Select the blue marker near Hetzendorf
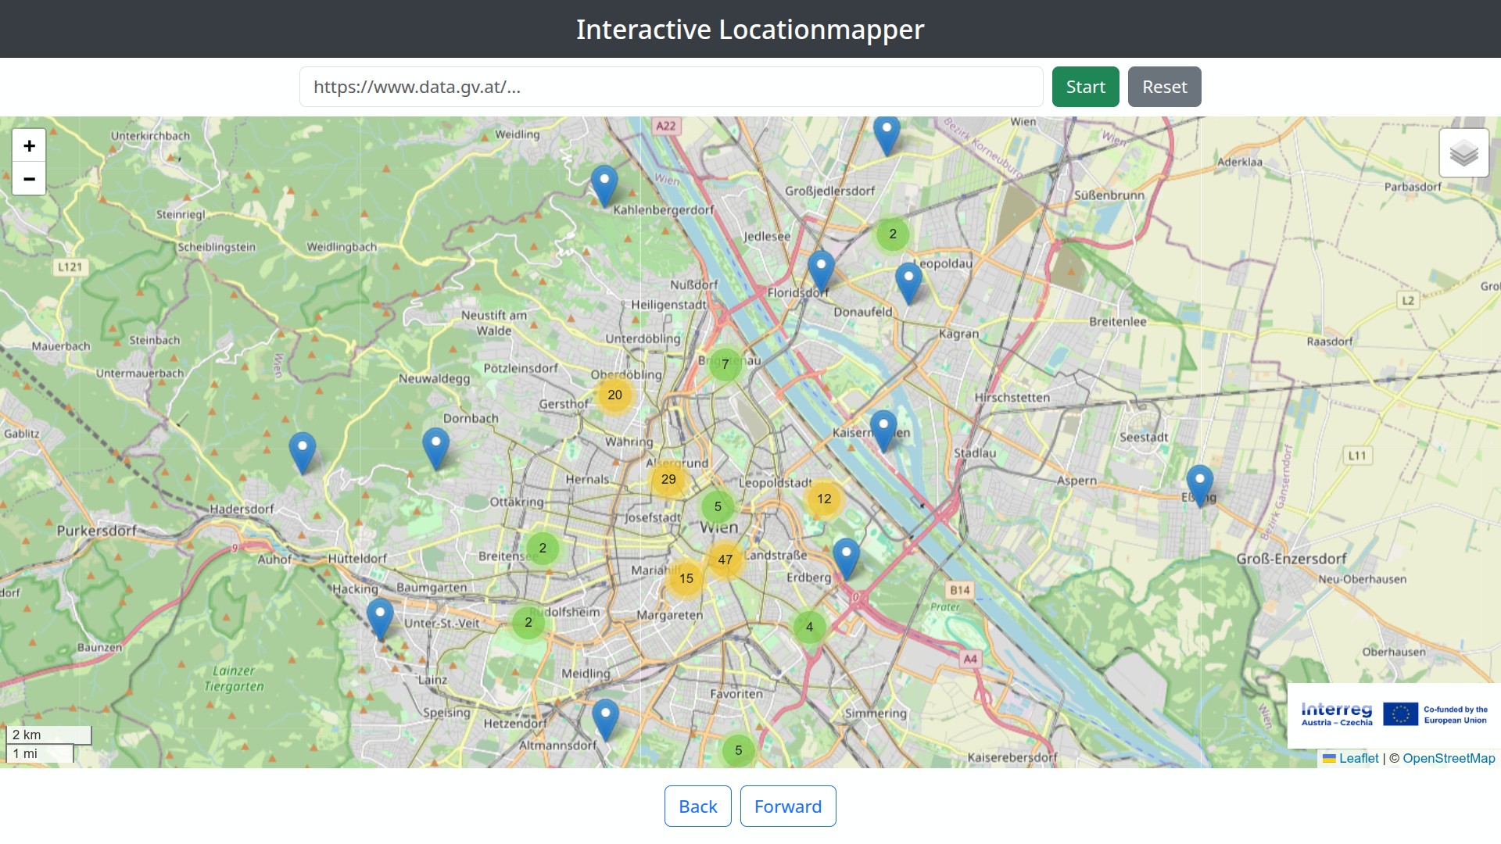This screenshot has width=1501, height=844. (605, 720)
